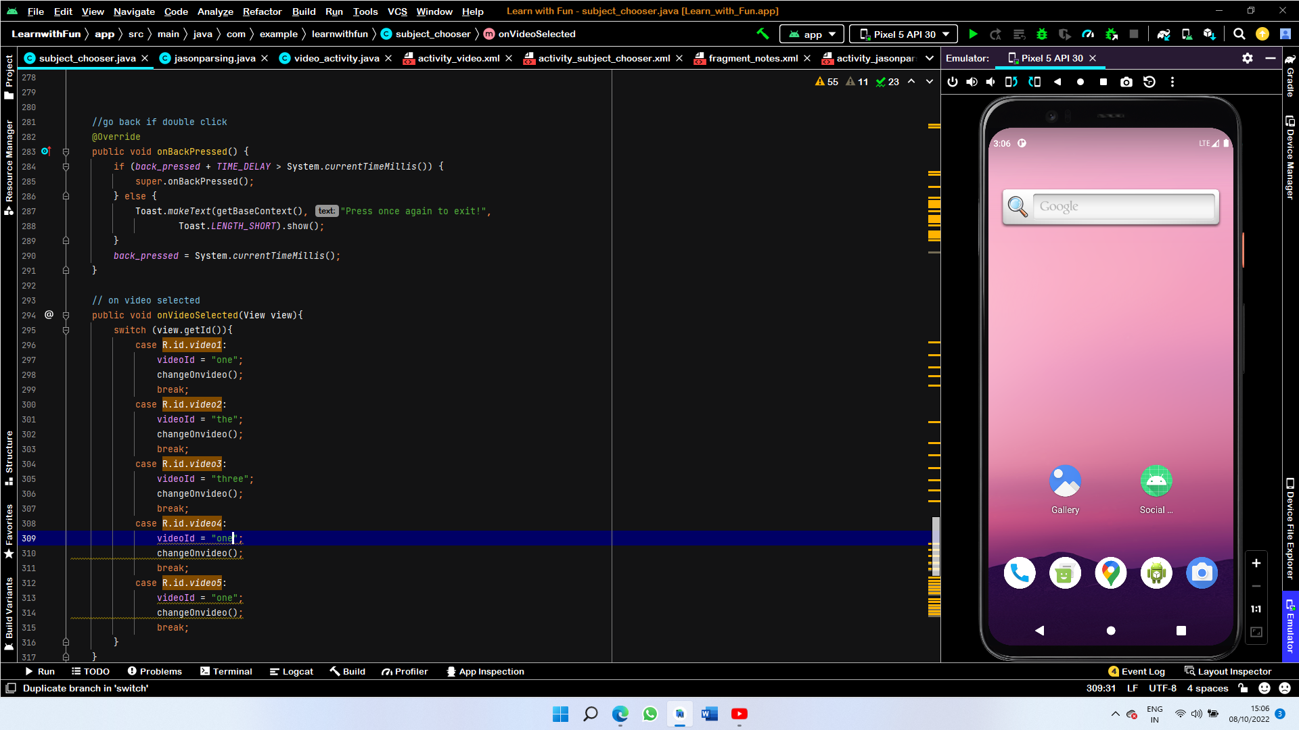Toggle the Device File Explorer panel

point(1290,527)
